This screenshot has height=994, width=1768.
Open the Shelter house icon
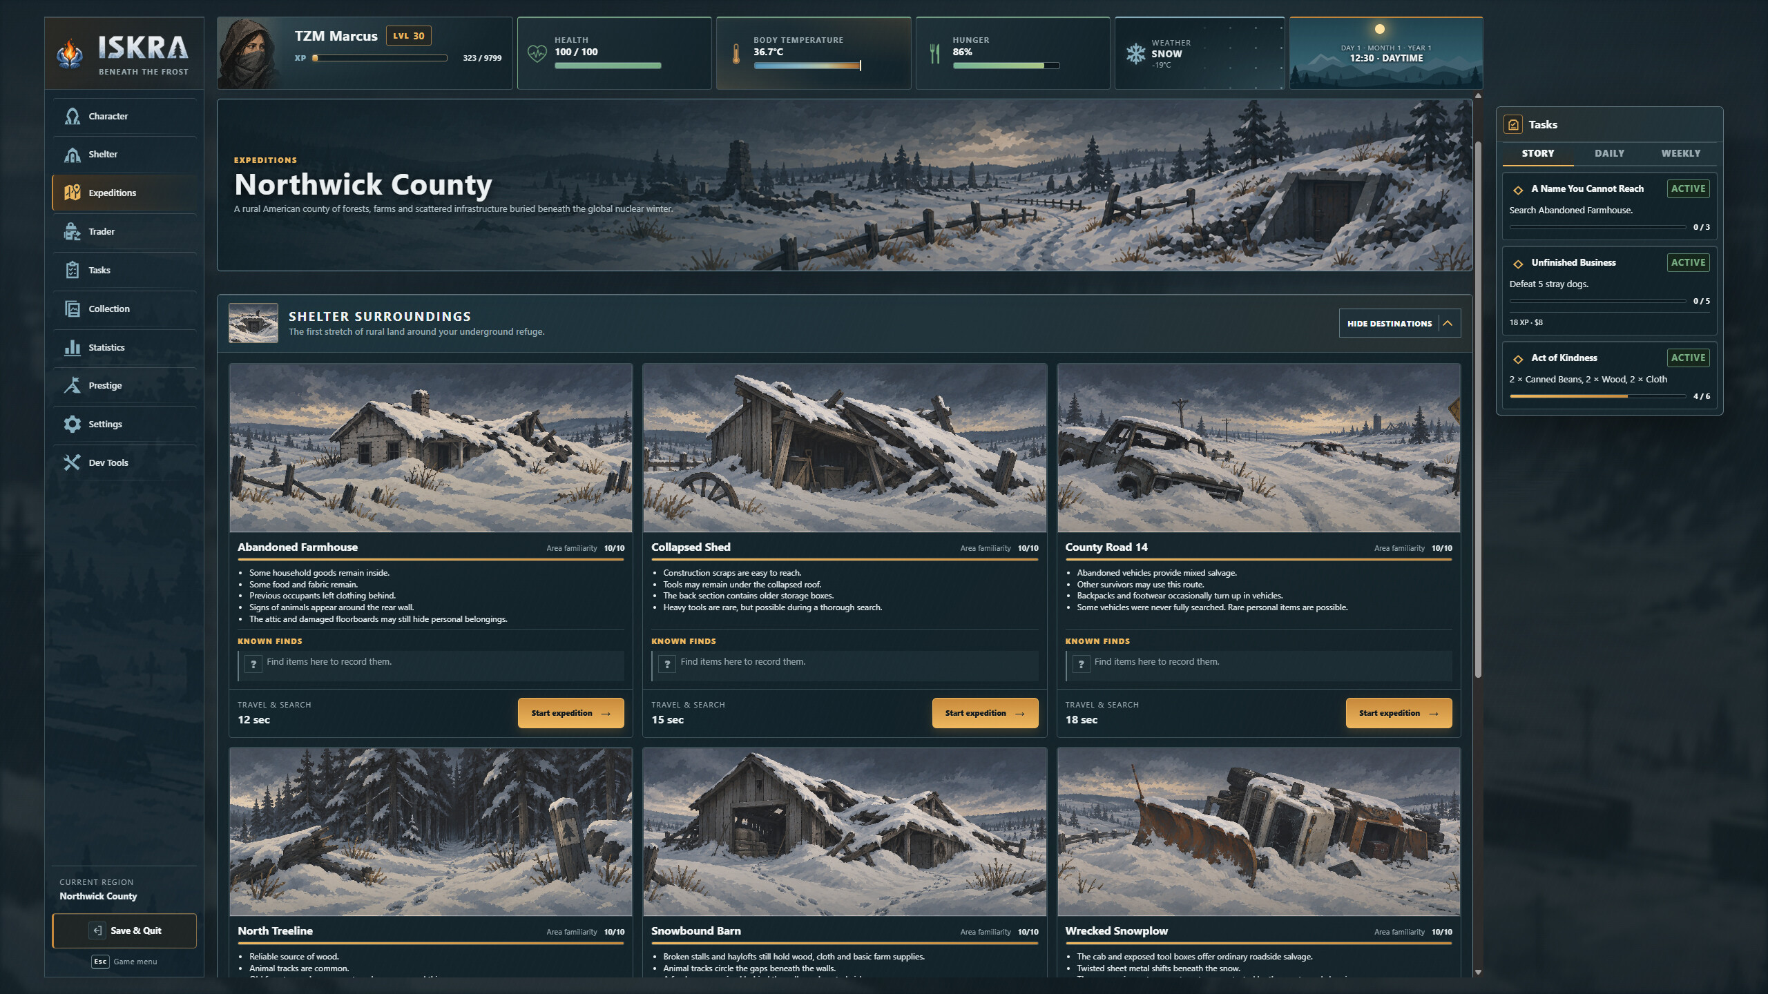coord(72,155)
